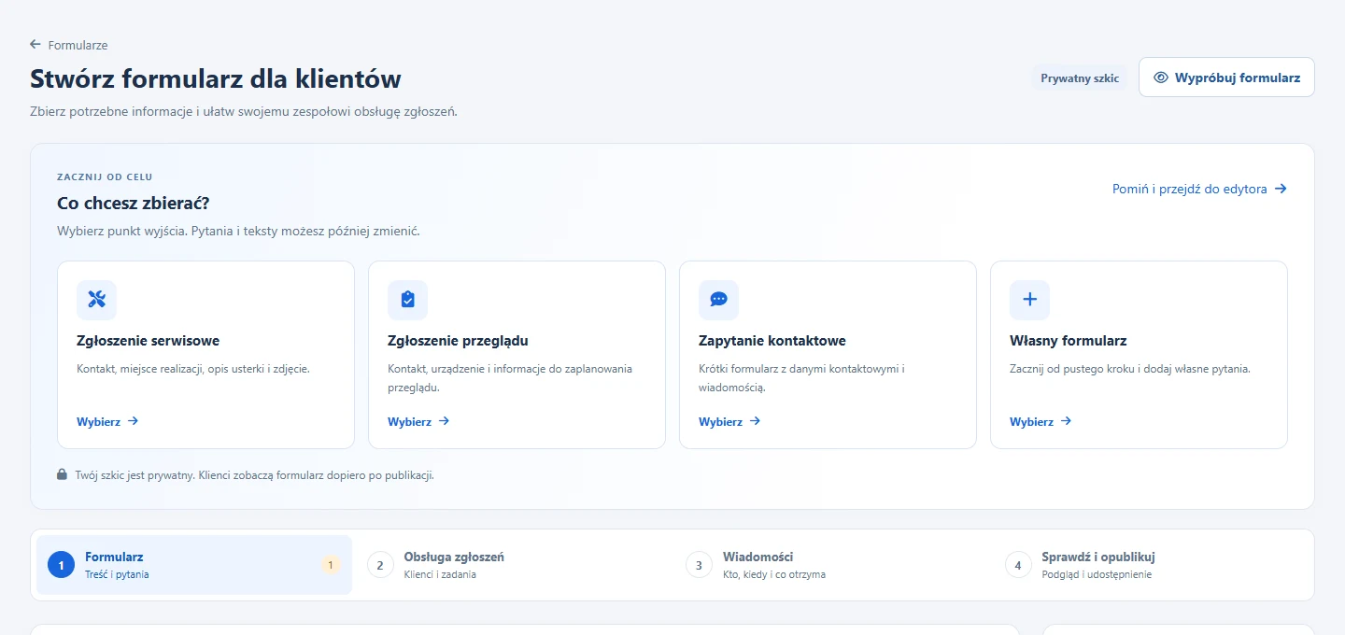Click the step number 3 circle
This screenshot has height=635, width=1345.
[x=700, y=565]
